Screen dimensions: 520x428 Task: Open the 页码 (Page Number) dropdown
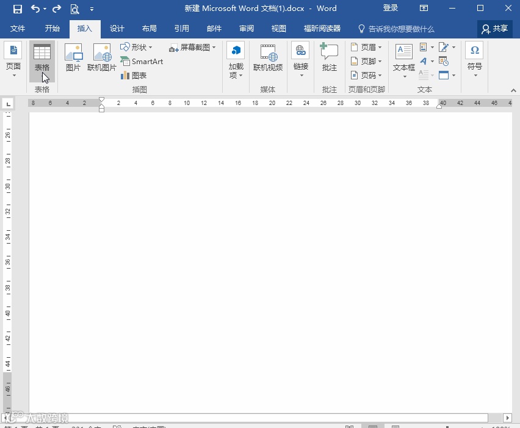point(366,75)
